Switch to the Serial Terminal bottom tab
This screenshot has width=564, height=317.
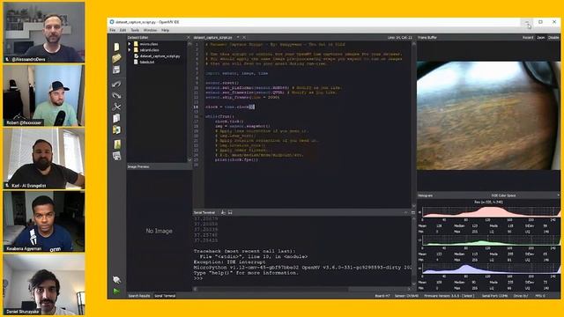click(x=165, y=296)
